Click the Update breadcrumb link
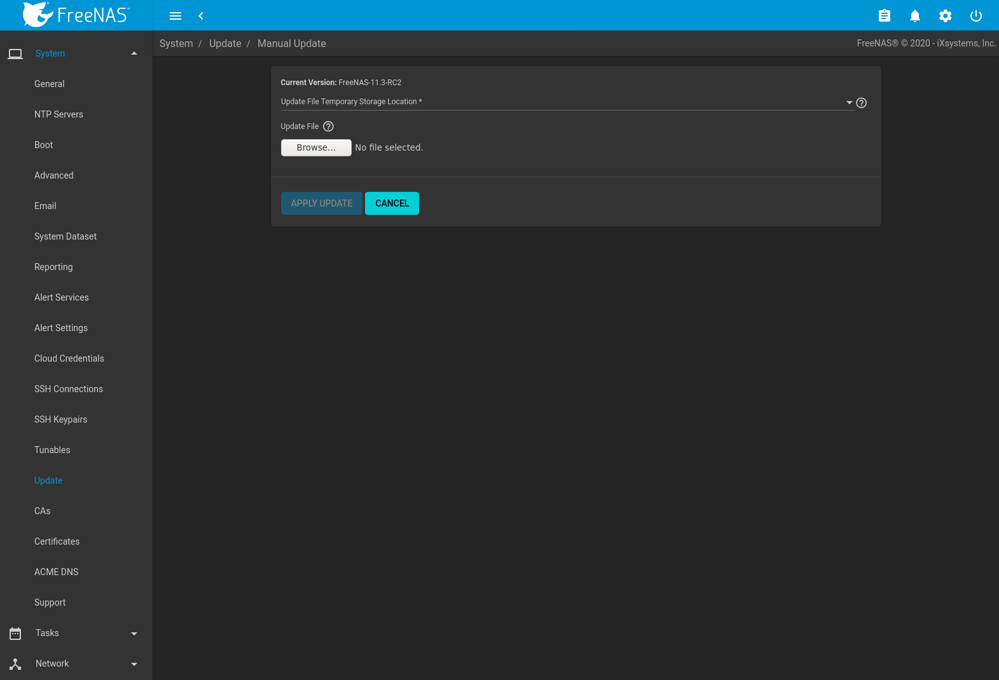Screen dimensions: 999x680 (225, 43)
